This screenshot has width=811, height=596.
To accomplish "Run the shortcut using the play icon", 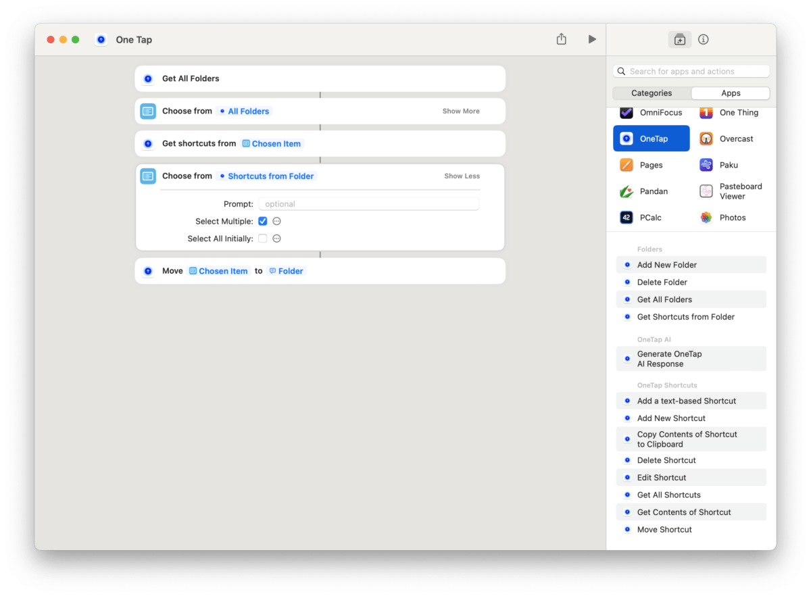I will click(x=592, y=39).
